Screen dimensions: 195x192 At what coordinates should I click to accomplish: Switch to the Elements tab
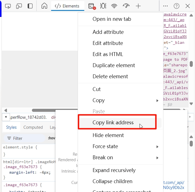click(67, 6)
